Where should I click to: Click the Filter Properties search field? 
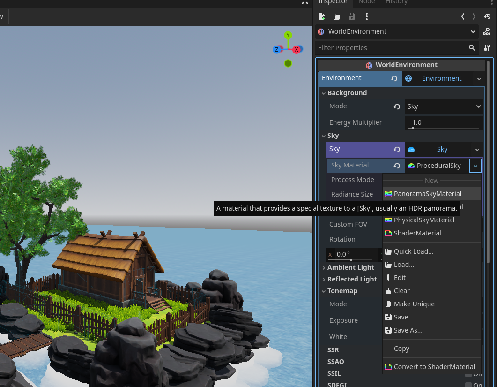tap(392, 48)
